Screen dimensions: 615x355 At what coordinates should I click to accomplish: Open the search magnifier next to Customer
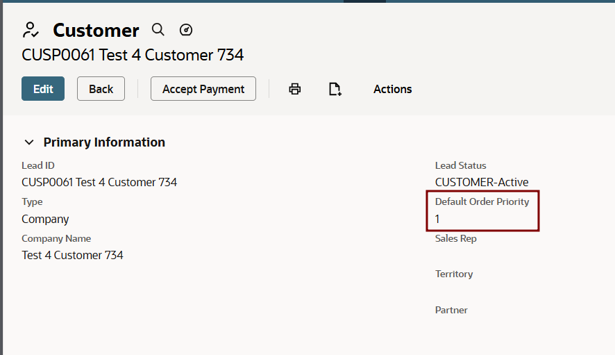tap(158, 30)
